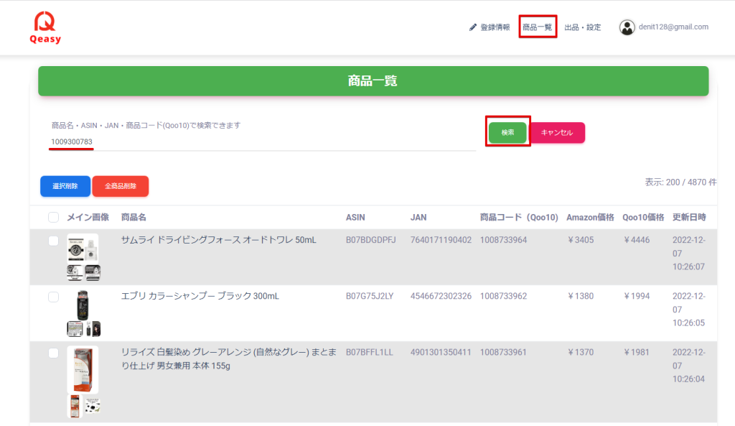Open the 商品一覧 menu item
Screen dimensions: 735x426
tap(538, 27)
